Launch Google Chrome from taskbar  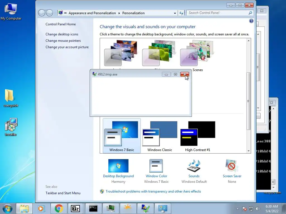point(59,208)
